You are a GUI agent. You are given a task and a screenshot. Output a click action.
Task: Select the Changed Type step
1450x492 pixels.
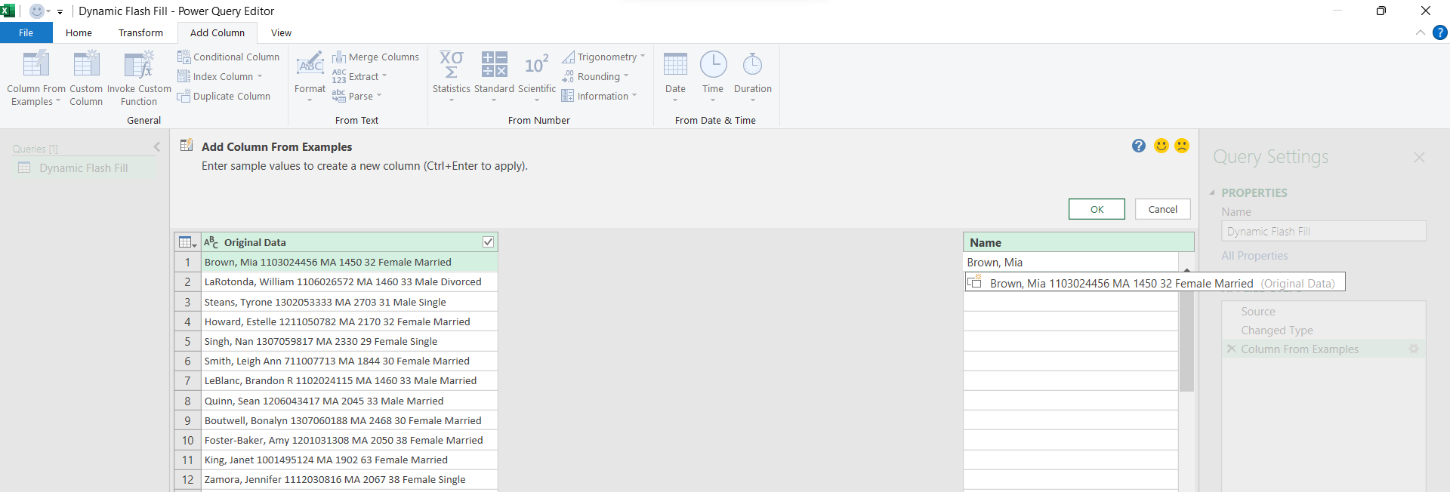(x=1276, y=330)
